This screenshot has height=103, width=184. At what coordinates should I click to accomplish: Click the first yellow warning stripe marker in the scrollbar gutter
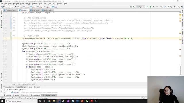point(180,15)
